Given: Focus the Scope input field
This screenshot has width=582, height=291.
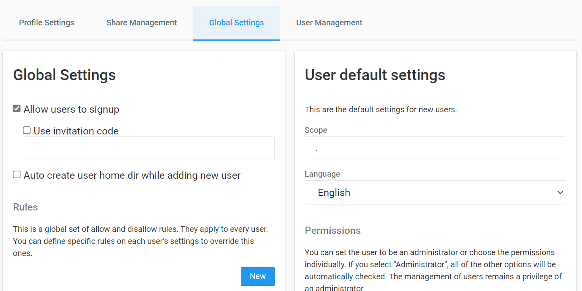Looking at the screenshot, I should (x=435, y=148).
